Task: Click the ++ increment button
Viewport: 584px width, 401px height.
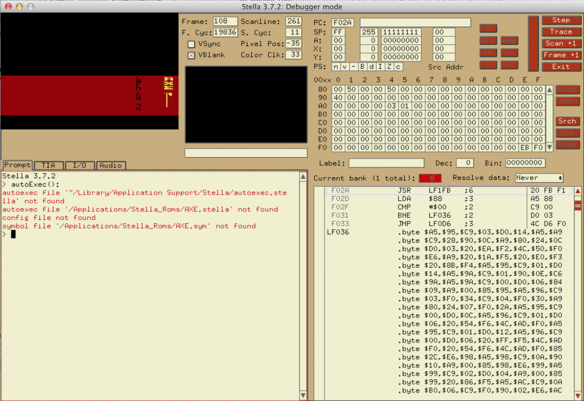Action: (488, 53)
